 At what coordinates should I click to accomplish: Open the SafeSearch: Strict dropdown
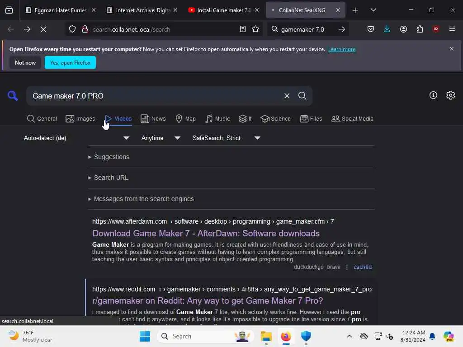click(226, 138)
